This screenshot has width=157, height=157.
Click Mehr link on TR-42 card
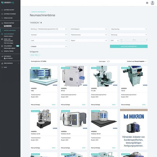tap(144, 105)
